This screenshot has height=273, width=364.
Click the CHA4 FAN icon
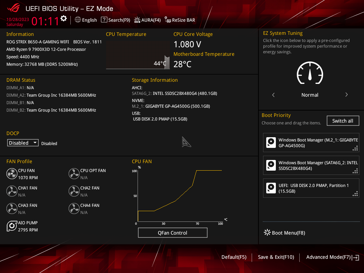74,209
